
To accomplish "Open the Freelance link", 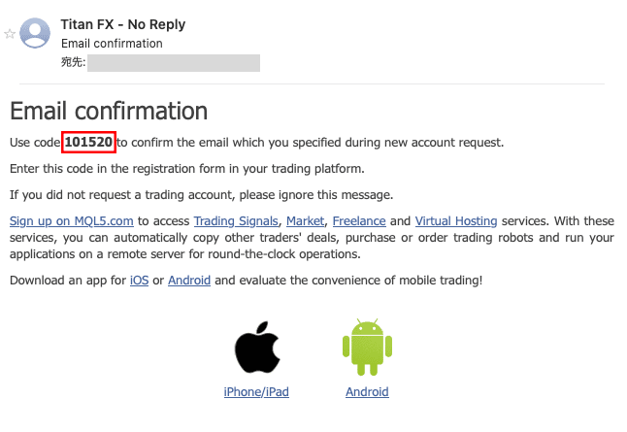I will pos(359,221).
